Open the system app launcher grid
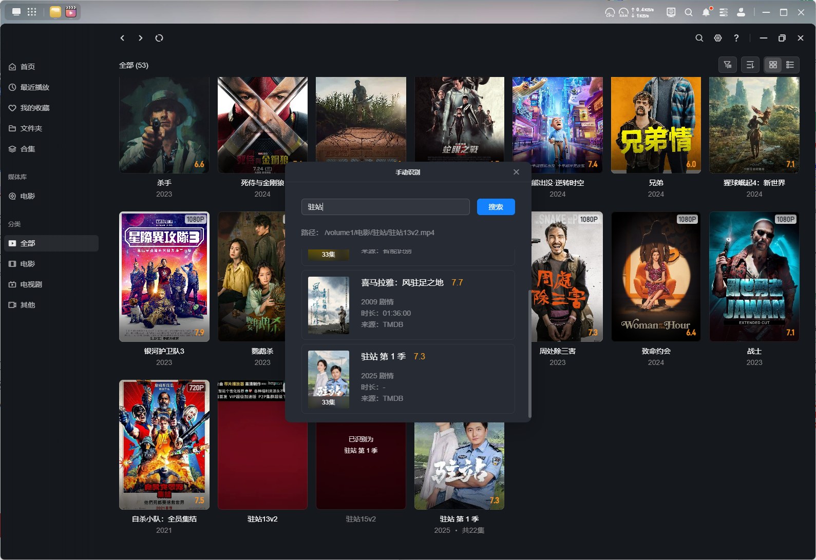 coord(32,12)
